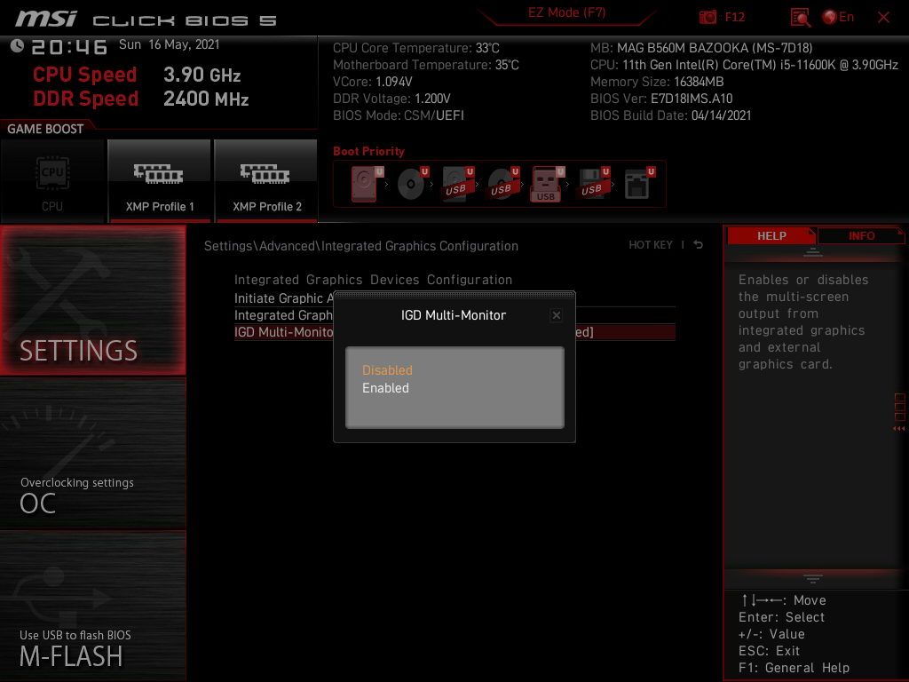909x682 pixels.
Task: Open the BIOS search magnifier icon
Action: [x=800, y=18]
